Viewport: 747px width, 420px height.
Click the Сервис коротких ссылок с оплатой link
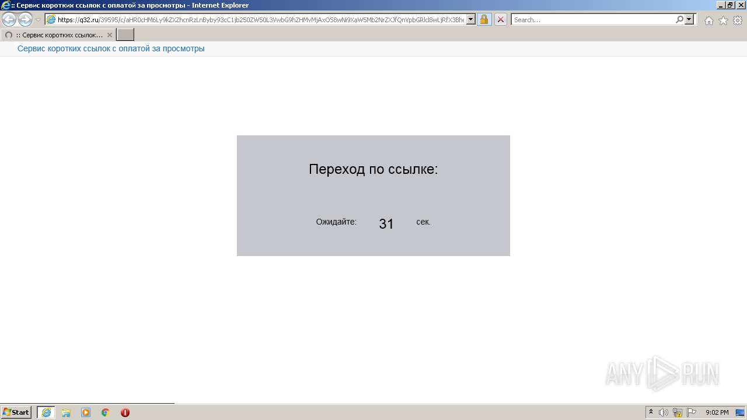[x=111, y=49]
